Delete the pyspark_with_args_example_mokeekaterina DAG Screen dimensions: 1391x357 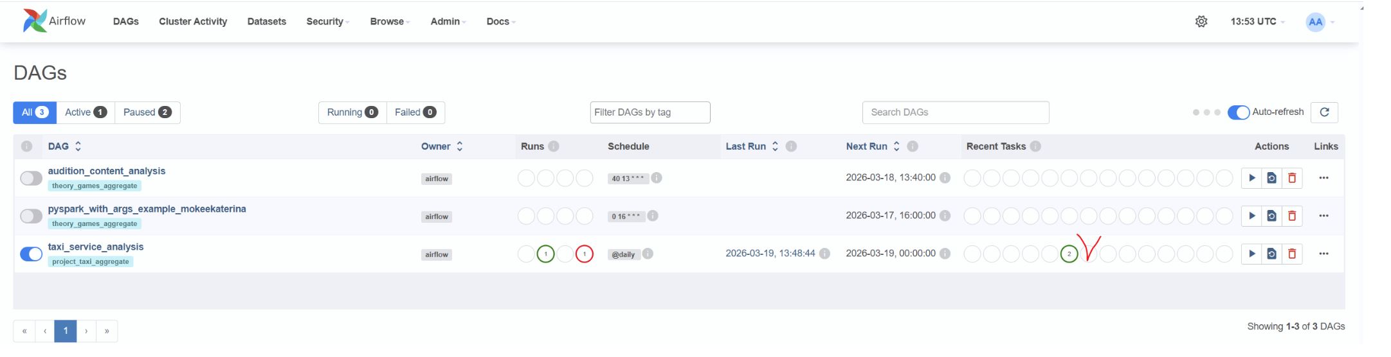click(x=1292, y=216)
